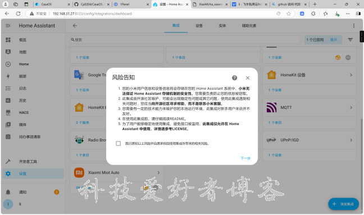Switch to 实体 entities tab

222,26
